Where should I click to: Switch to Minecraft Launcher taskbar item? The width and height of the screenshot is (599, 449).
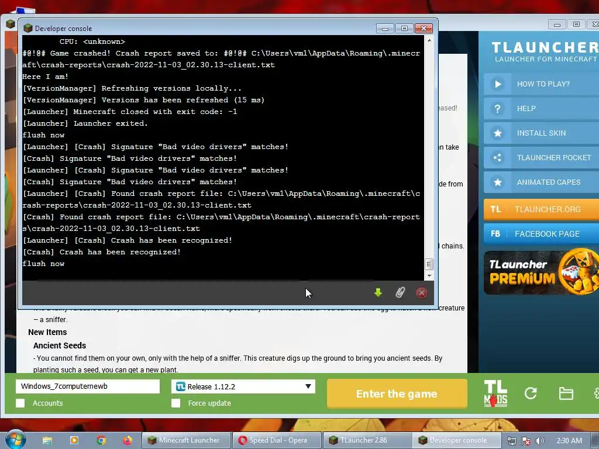click(187, 440)
